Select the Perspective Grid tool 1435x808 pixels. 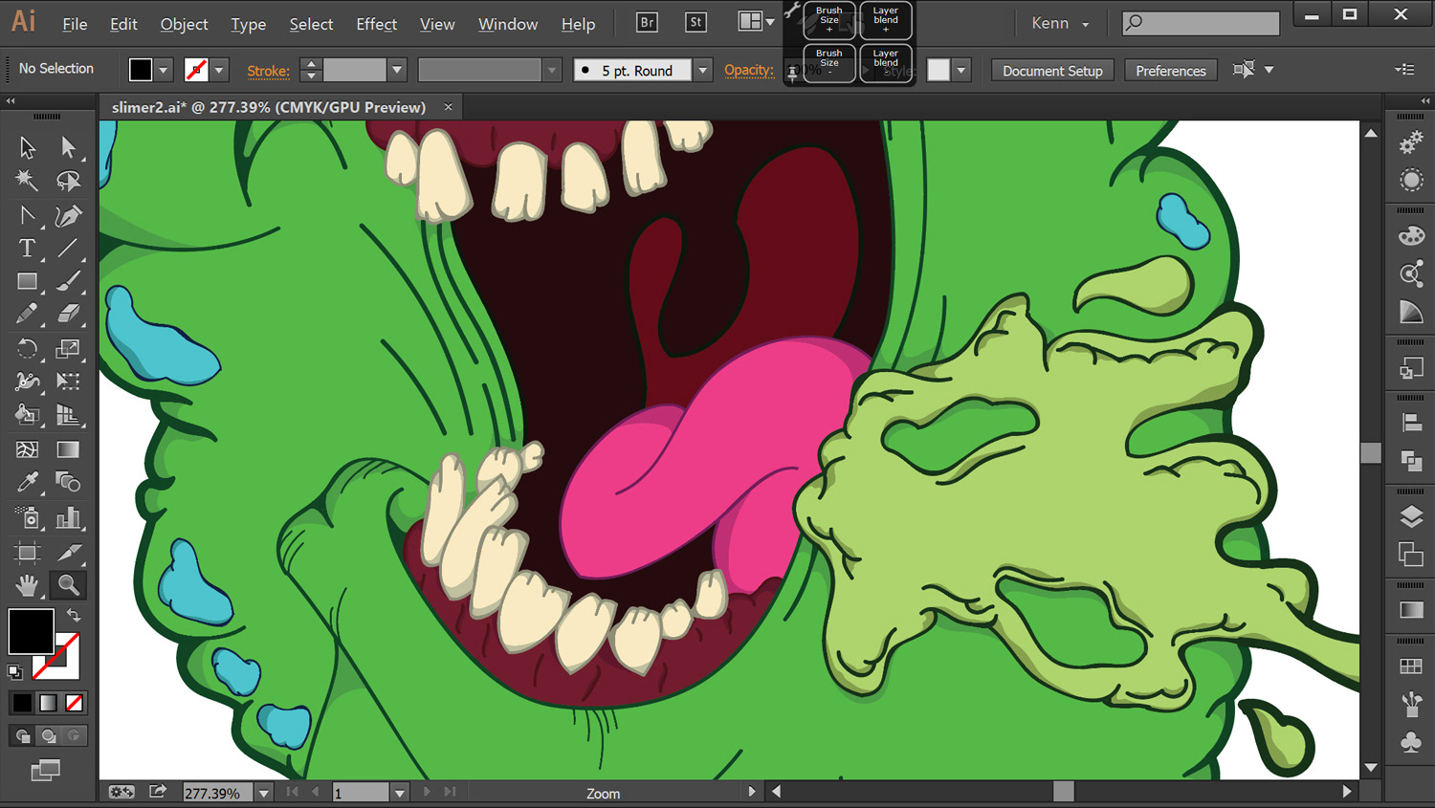coord(68,415)
